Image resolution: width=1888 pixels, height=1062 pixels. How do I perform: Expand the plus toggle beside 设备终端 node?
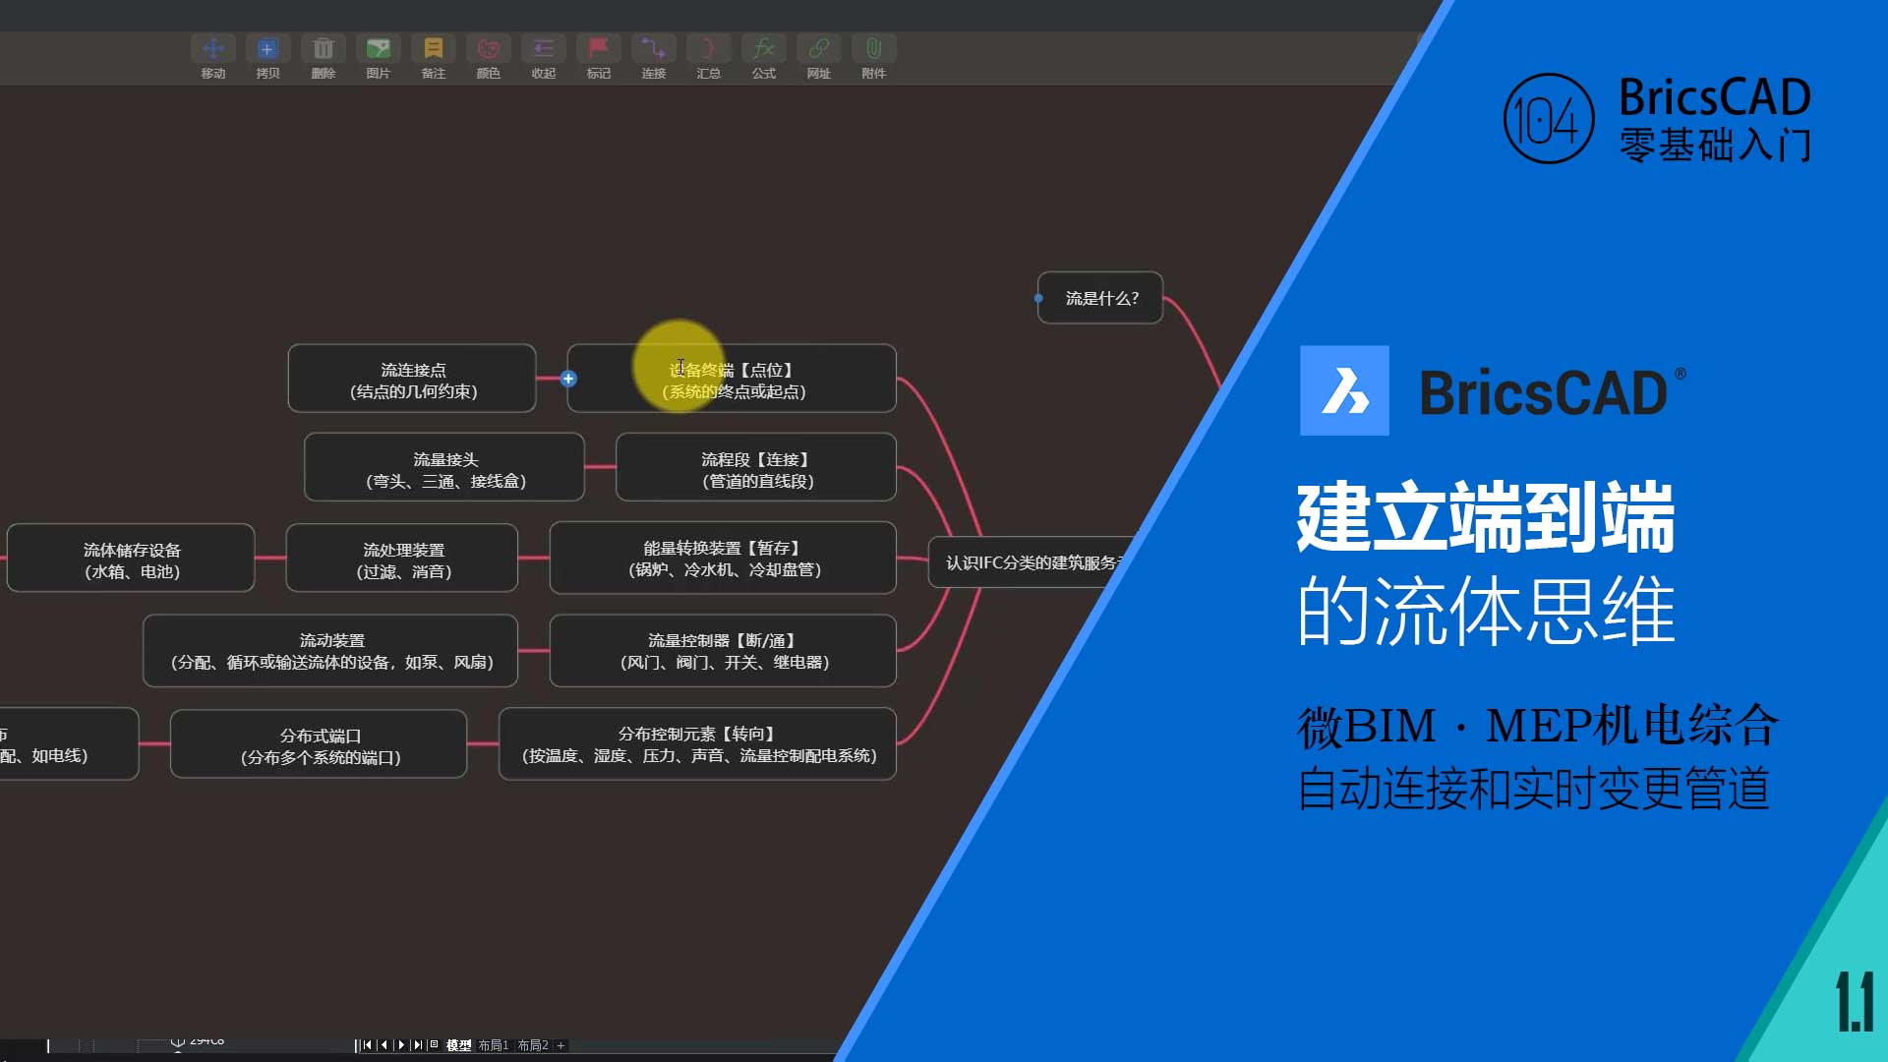[568, 379]
